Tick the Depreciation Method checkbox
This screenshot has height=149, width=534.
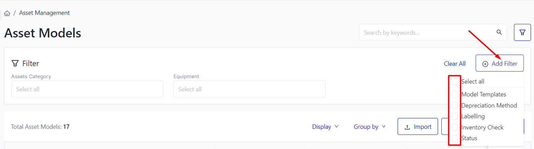point(455,106)
